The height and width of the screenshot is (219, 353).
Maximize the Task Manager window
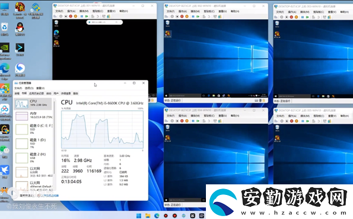coord(134,83)
